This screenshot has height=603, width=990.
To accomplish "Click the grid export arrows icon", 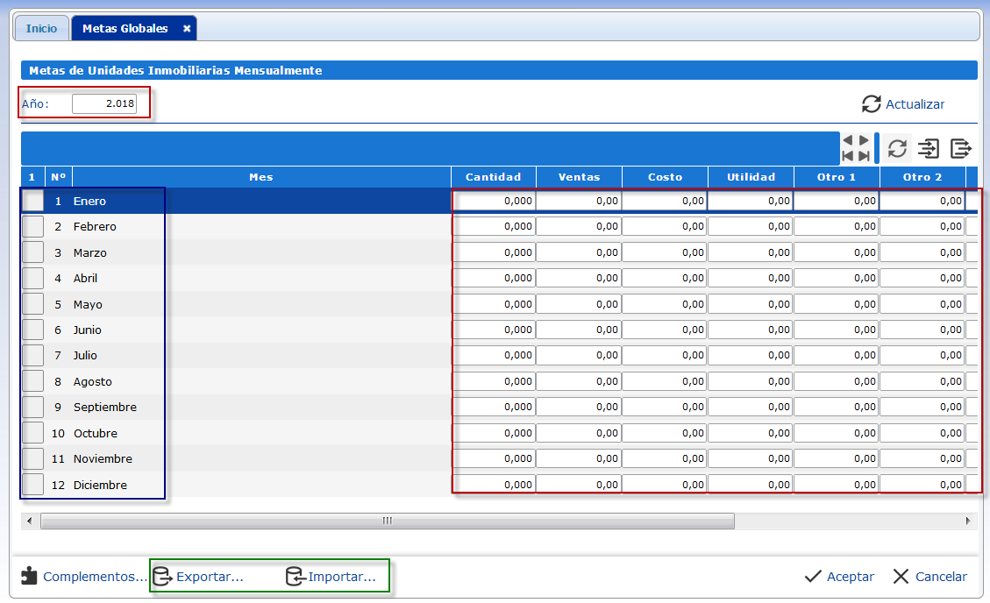I will tap(961, 148).
